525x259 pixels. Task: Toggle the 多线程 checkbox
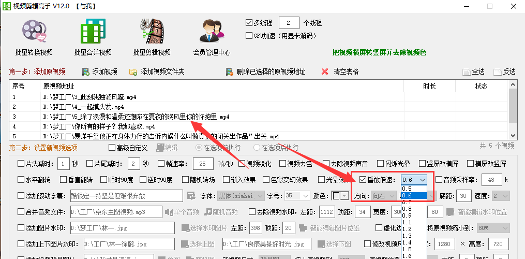click(x=249, y=23)
